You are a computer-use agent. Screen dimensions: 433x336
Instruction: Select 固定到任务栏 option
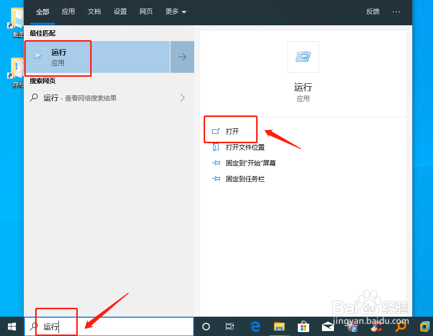click(x=238, y=179)
